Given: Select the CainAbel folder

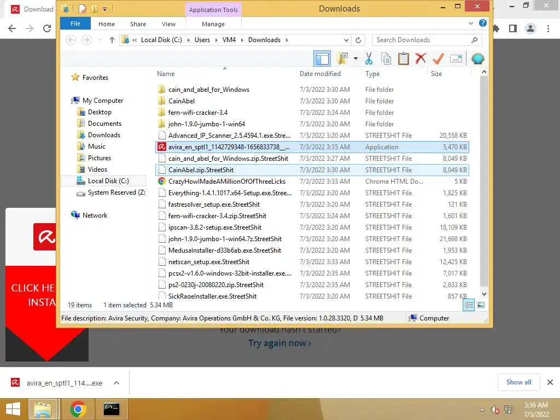Looking at the screenshot, I should pyautogui.click(x=312, y=101).
